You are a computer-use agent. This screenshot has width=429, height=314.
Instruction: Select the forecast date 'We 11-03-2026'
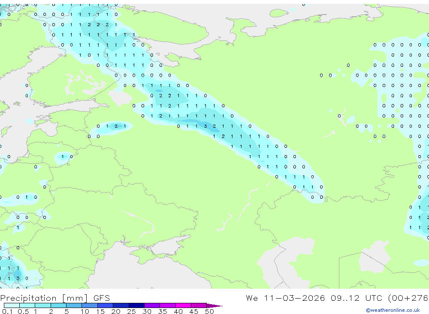[x=285, y=298]
